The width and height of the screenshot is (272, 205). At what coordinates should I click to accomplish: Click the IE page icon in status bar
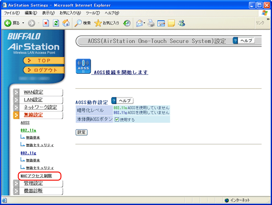(x=5, y=200)
